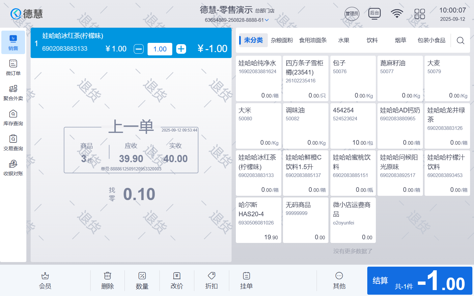Select the 包装小食品 category tab
474x296 pixels.
[432, 40]
